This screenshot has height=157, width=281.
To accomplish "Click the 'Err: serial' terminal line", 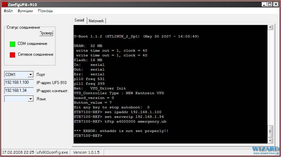I will coord(89,74).
